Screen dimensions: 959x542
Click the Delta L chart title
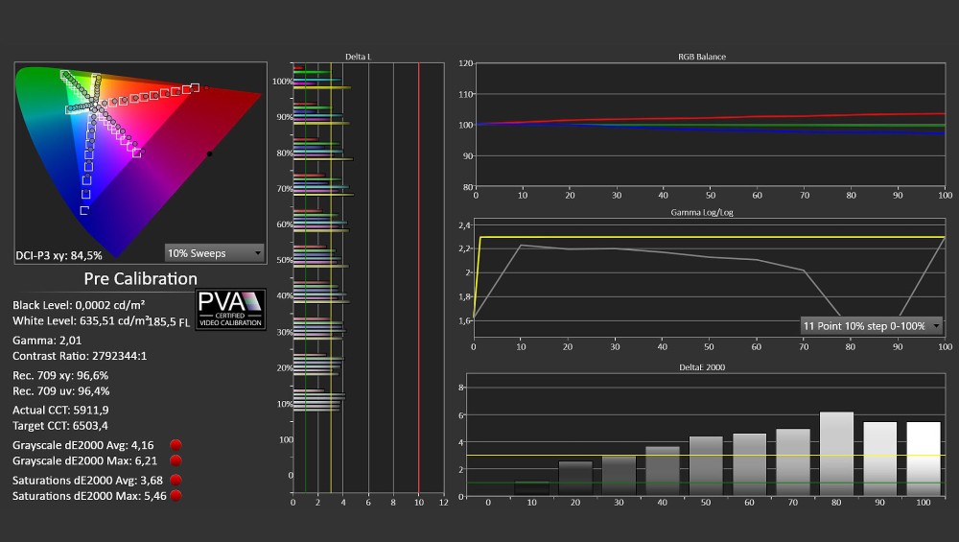click(x=358, y=57)
